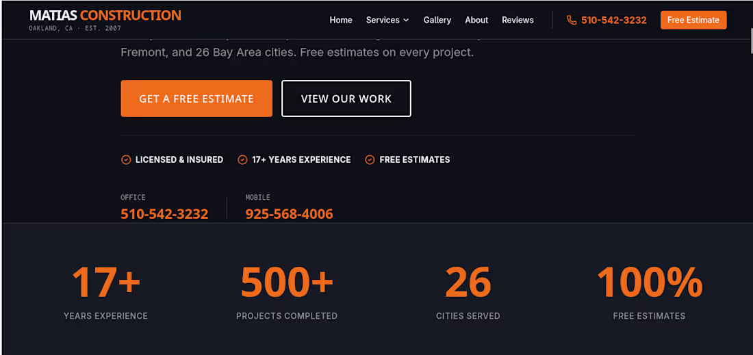
Task: Dial the mobile number 925-568-4006
Action: click(x=289, y=213)
